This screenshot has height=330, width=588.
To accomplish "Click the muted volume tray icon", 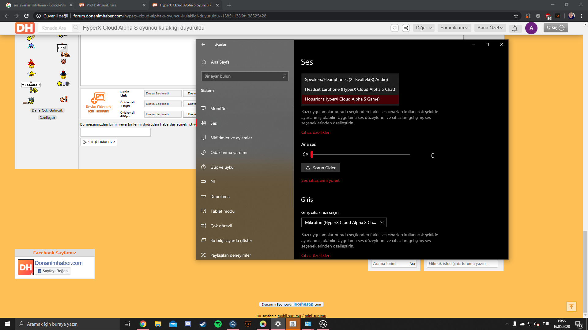I will (x=537, y=324).
